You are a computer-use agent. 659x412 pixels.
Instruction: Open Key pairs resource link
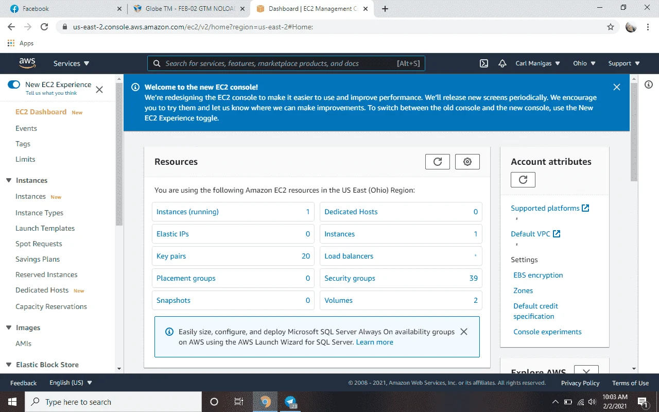pos(171,256)
